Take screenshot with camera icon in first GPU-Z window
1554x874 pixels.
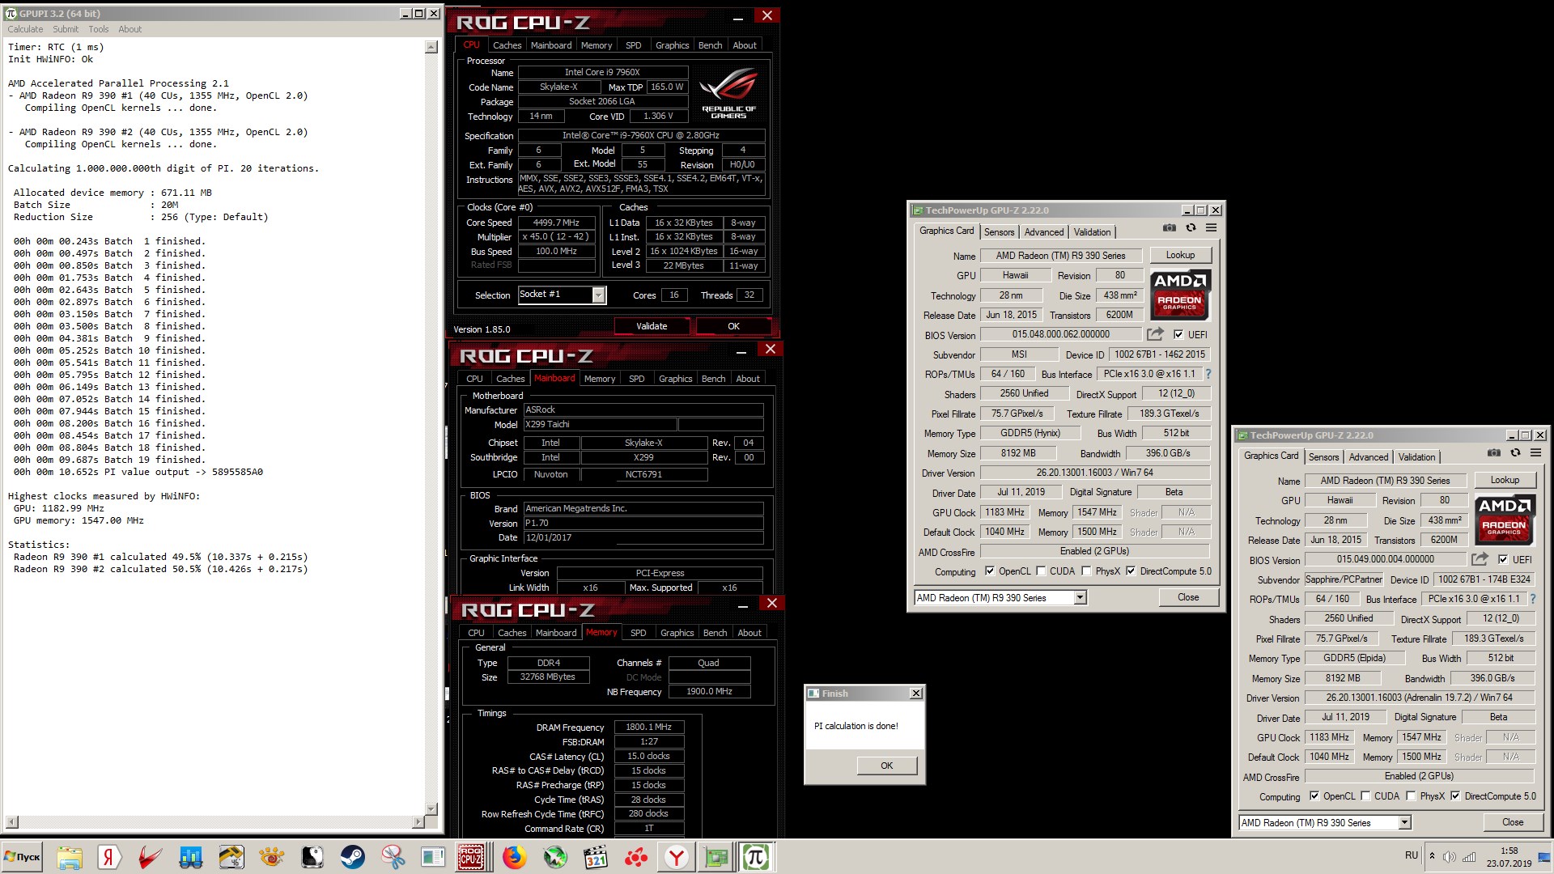tap(1169, 228)
